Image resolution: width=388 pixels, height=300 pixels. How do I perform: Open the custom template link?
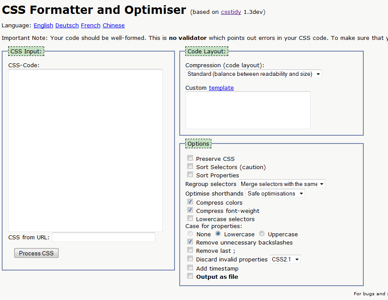tap(221, 88)
